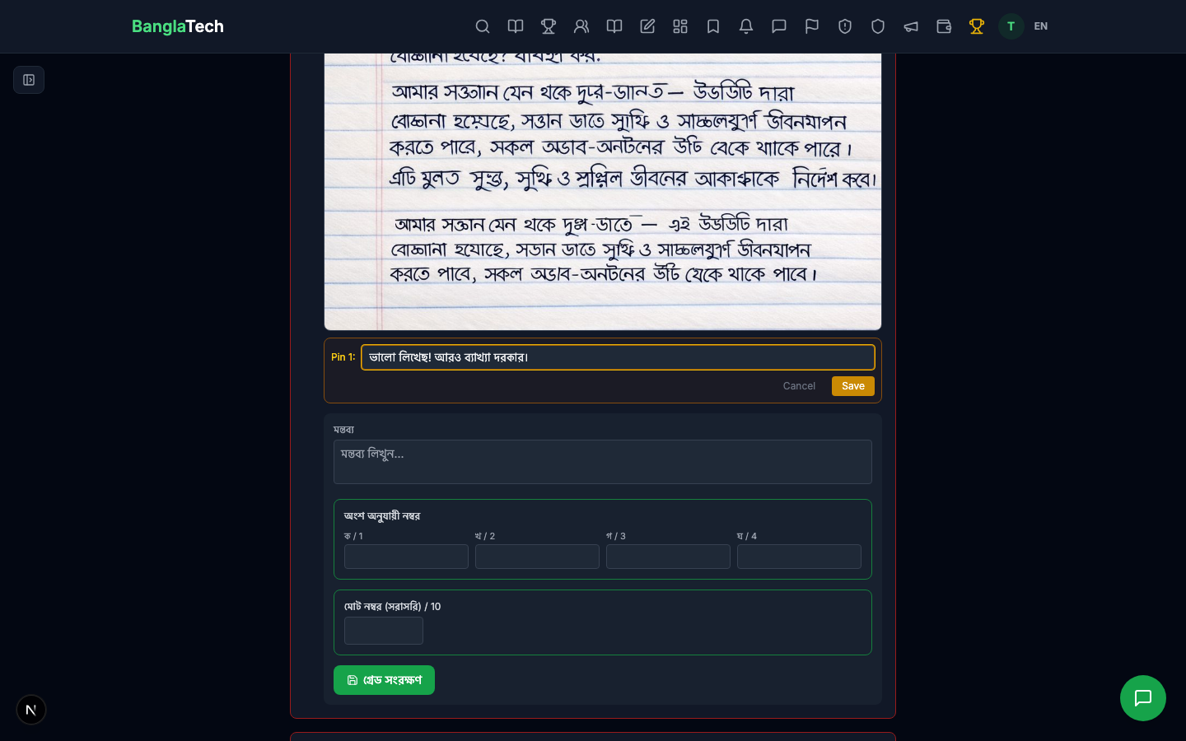Screen dimensions: 1186x741
Task: Click the pencil edit icon in navbar
Action: [x=647, y=26]
